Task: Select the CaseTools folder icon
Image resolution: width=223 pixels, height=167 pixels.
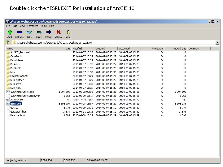Action: pos(8,56)
